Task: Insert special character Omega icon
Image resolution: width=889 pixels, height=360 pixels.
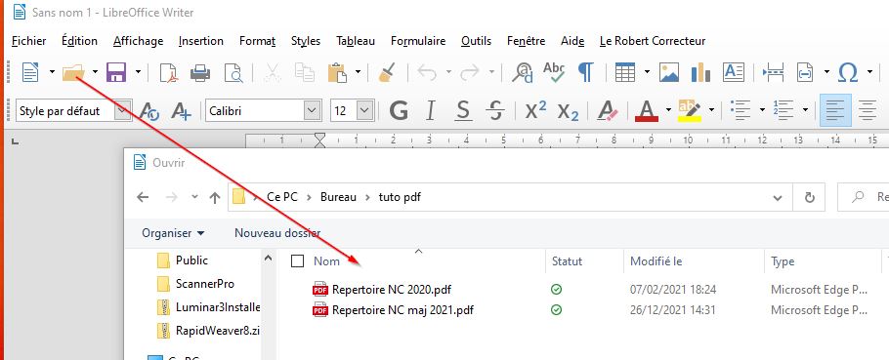Action: click(848, 72)
